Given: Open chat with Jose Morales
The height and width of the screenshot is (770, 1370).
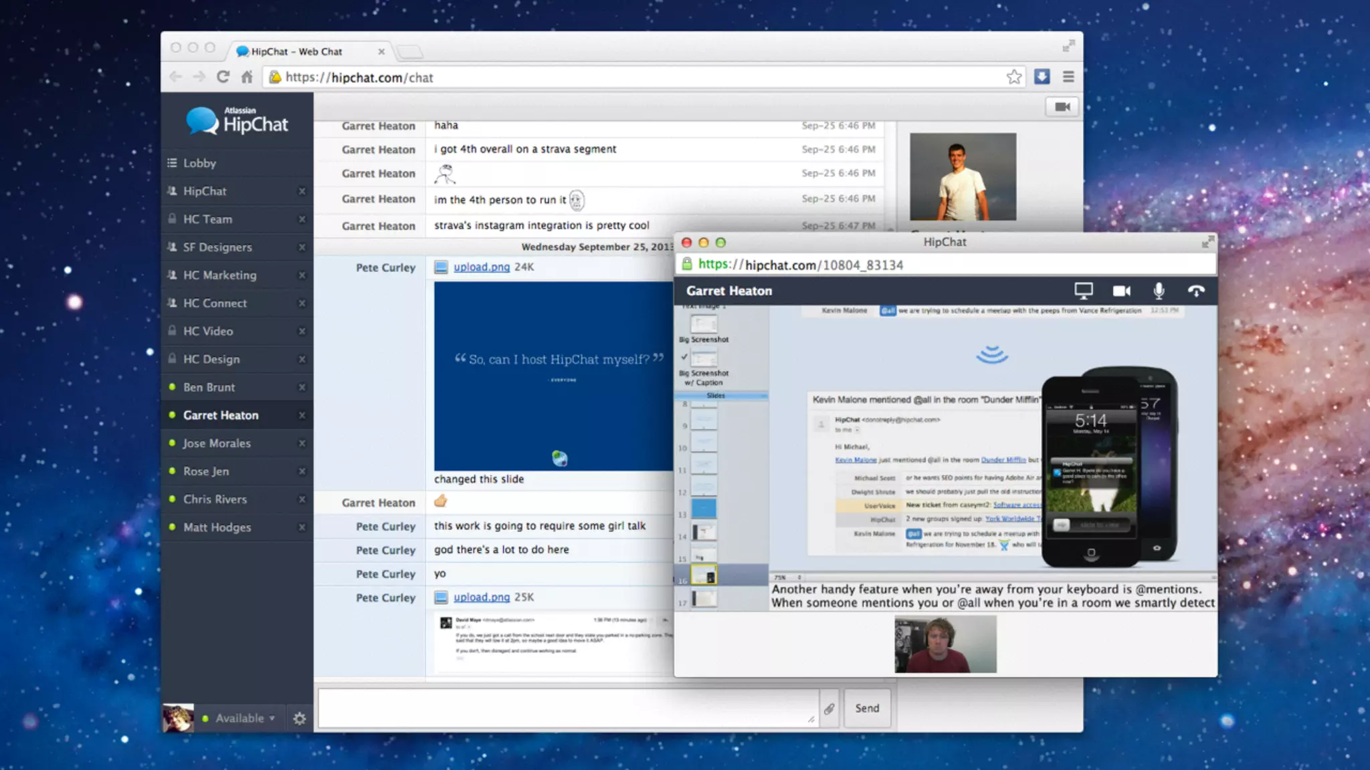Looking at the screenshot, I should point(217,443).
